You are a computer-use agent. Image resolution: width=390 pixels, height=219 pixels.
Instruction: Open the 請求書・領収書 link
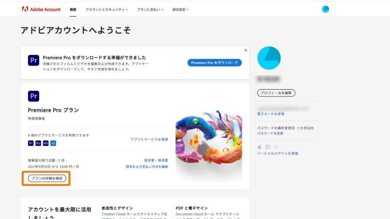pyautogui.click(x=156, y=160)
